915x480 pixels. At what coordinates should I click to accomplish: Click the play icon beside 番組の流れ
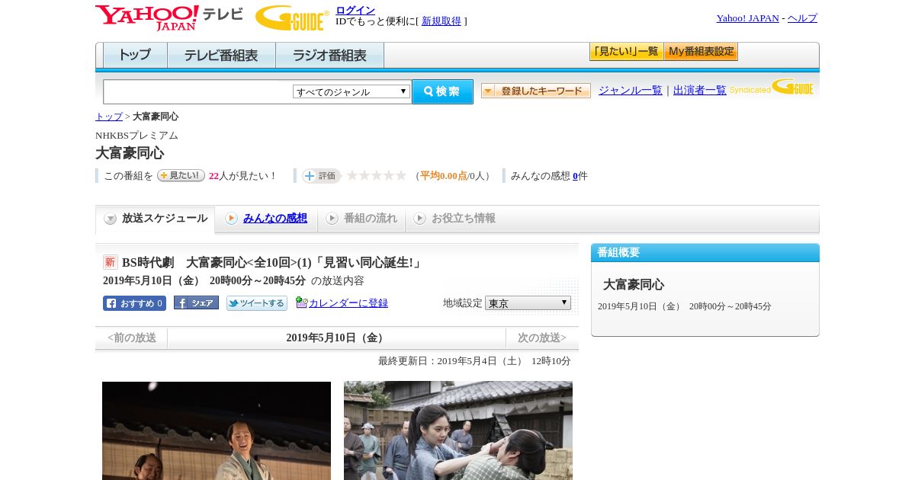[332, 219]
